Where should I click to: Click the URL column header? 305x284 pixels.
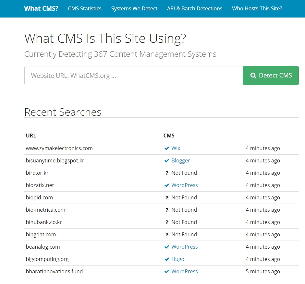tap(31, 136)
